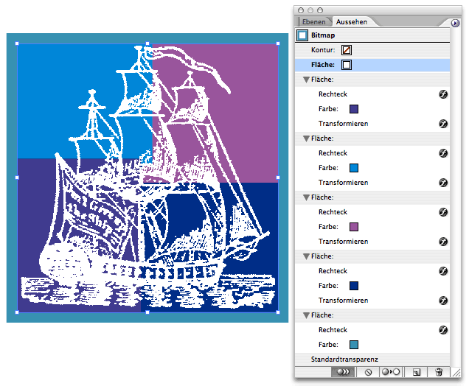Click the fx icon of Rechteck above the purple swatch
Screen dimensions: 469x386
443,212
